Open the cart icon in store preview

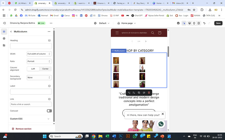(159, 33)
